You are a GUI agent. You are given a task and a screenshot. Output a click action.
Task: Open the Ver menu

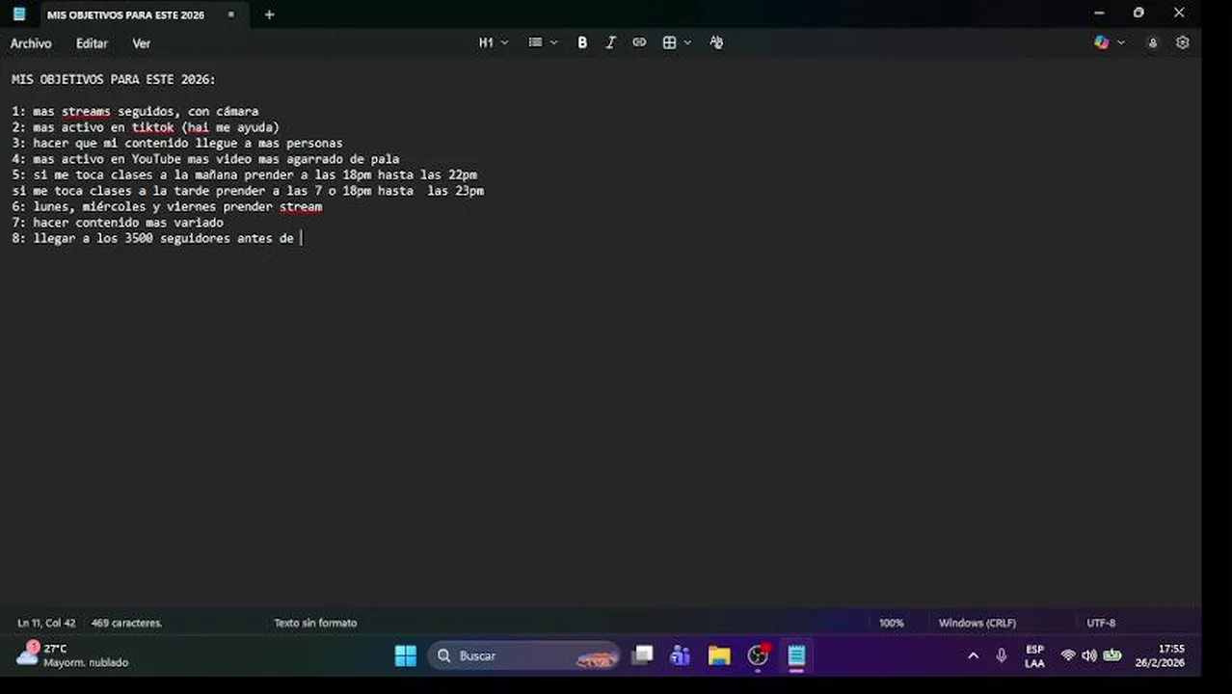pyautogui.click(x=142, y=43)
